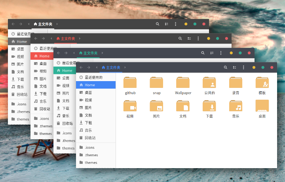Viewport: 285px width, 182px height.
Task: Click green 主文件夹 path button
Action: (x=88, y=53)
